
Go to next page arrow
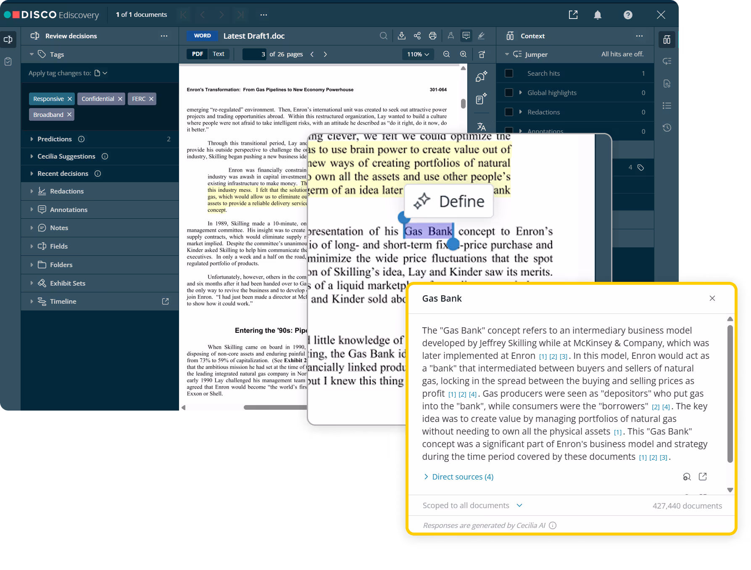click(x=325, y=54)
